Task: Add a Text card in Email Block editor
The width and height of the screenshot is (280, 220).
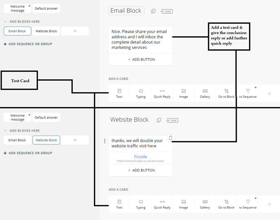Action: (x=119, y=93)
